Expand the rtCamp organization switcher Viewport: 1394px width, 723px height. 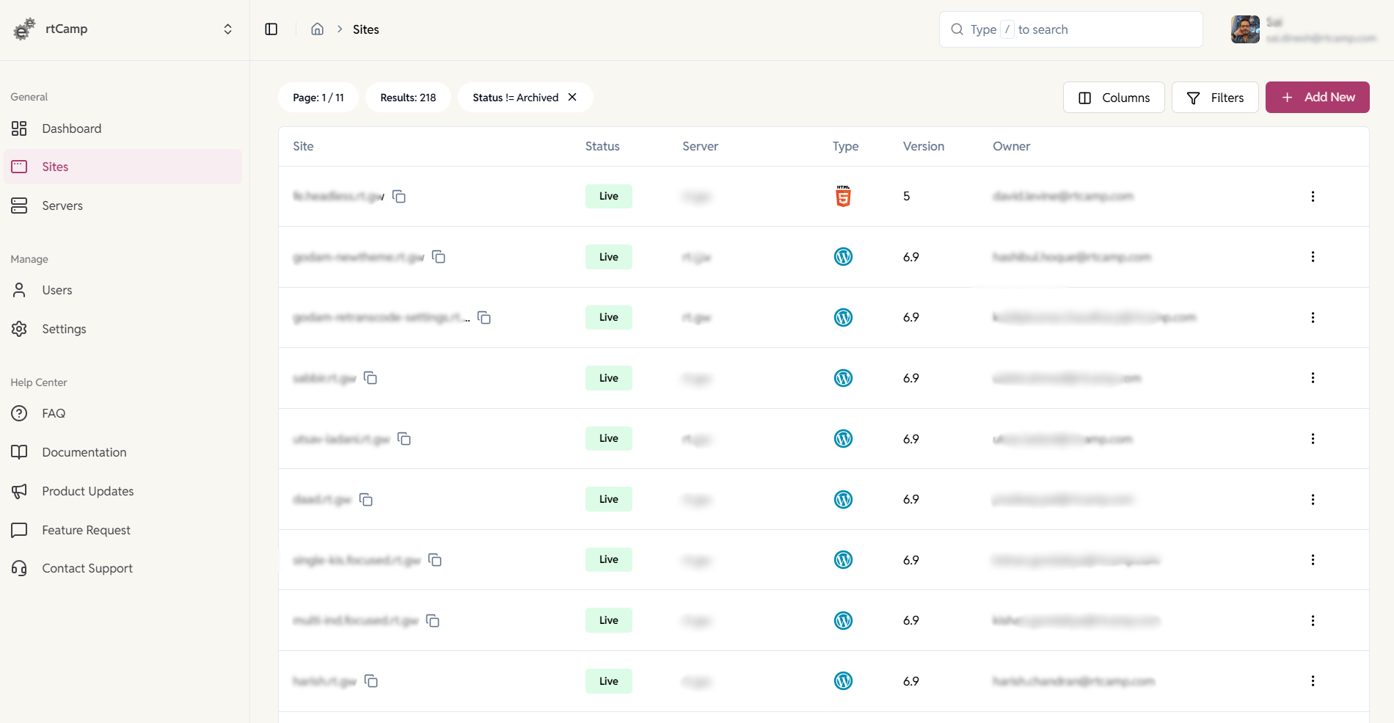(x=227, y=29)
